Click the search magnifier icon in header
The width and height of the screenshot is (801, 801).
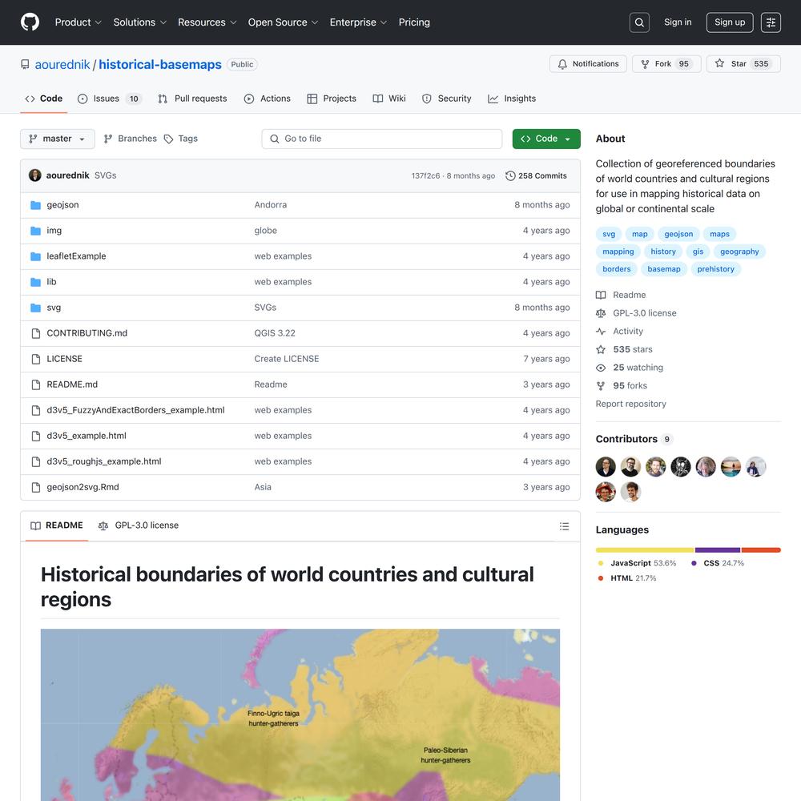coord(639,22)
